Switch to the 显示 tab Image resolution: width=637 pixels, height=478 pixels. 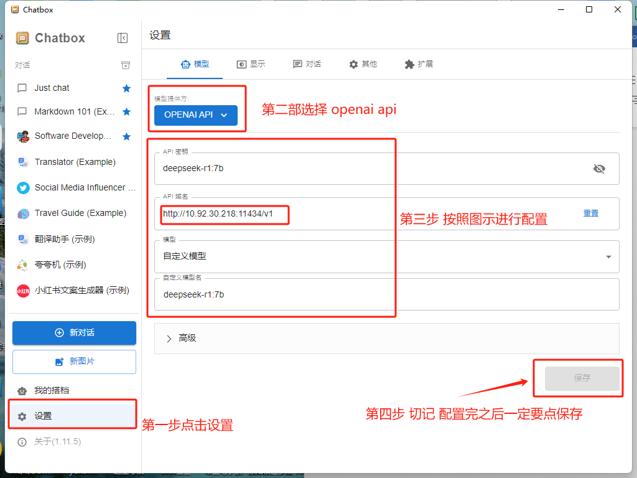pos(251,64)
